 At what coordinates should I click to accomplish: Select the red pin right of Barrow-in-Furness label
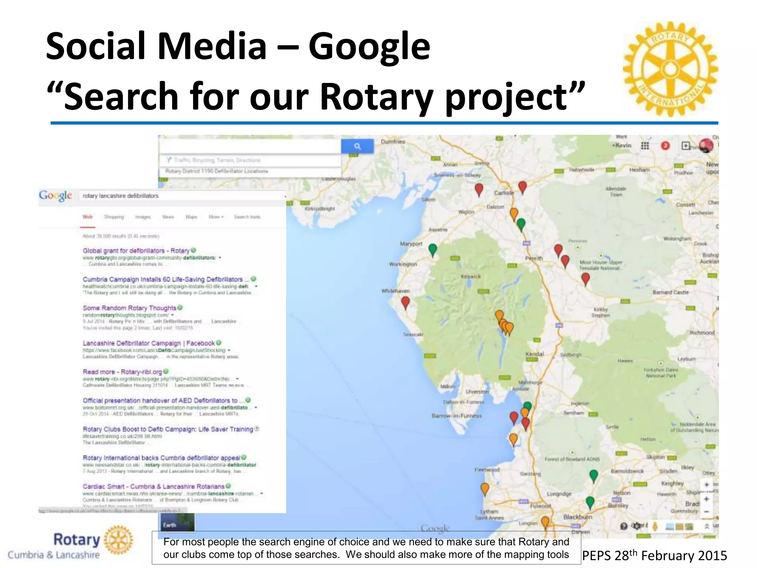click(514, 418)
